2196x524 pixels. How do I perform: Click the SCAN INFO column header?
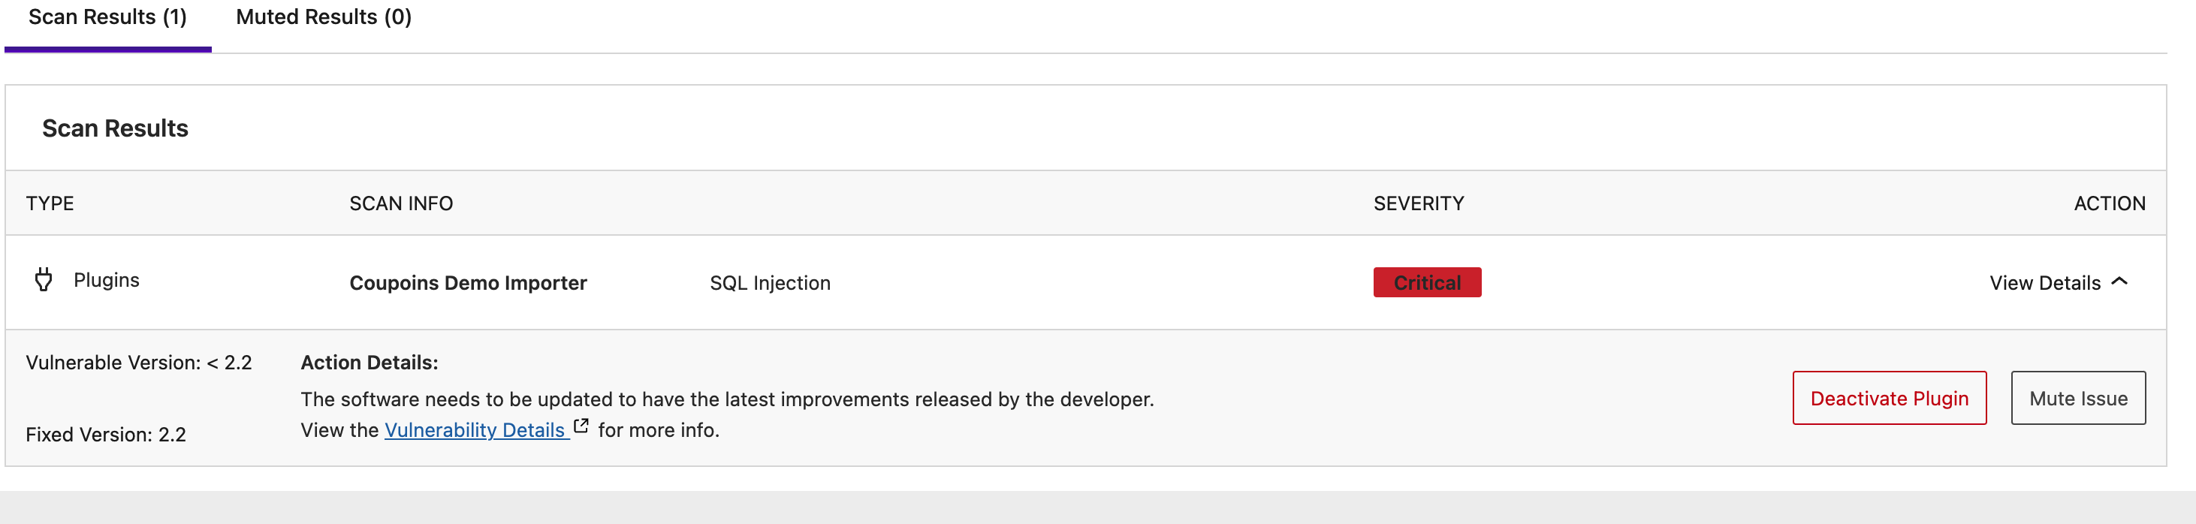400,203
